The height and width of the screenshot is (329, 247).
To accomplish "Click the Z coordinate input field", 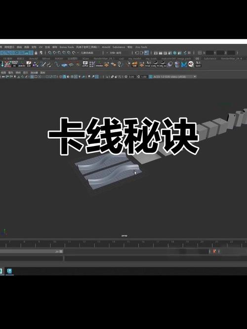I will pyautogui.click(x=231, y=53).
